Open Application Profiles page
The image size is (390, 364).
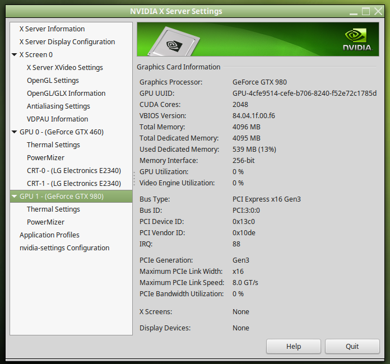click(x=49, y=235)
